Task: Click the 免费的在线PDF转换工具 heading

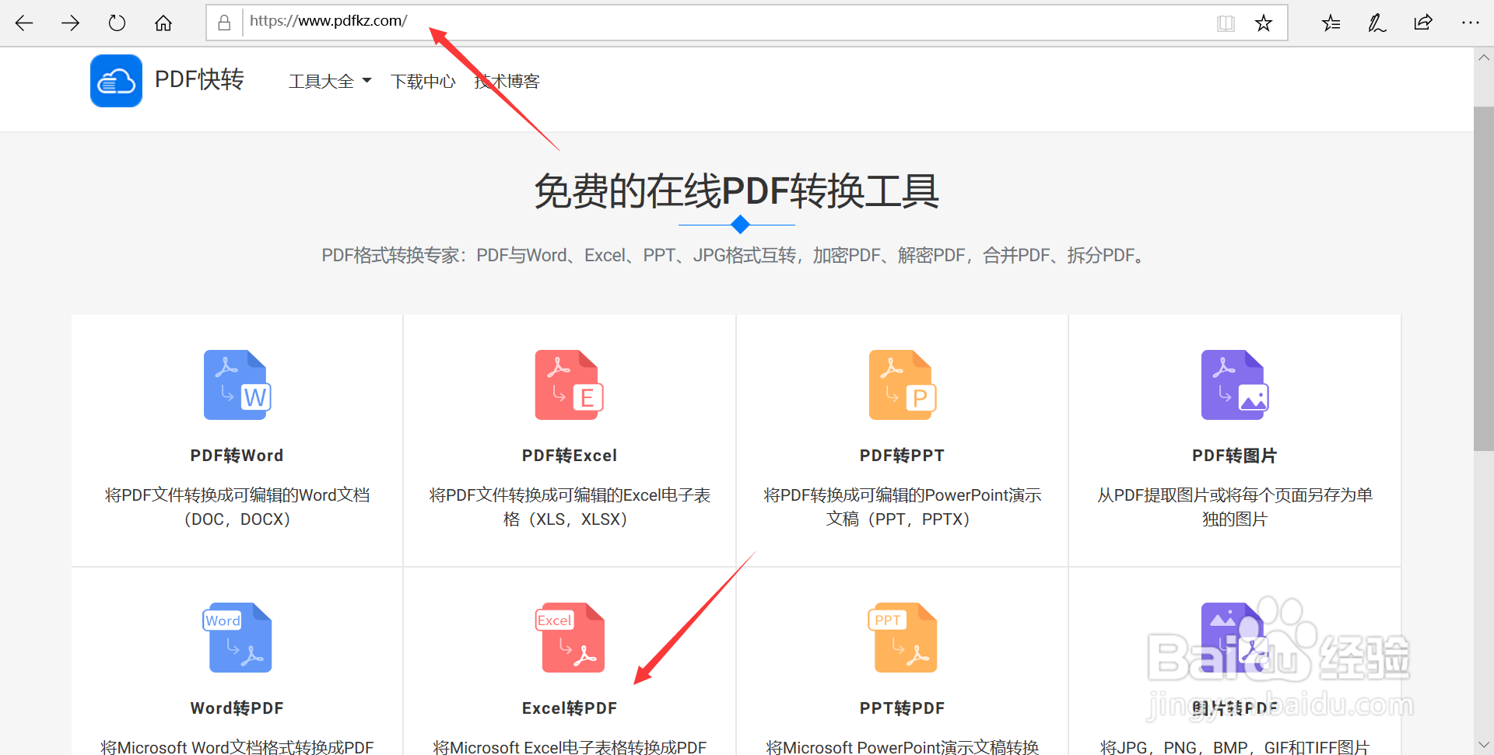Action: [x=736, y=191]
